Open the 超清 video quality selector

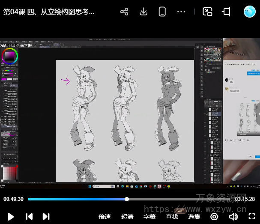coord(127,217)
